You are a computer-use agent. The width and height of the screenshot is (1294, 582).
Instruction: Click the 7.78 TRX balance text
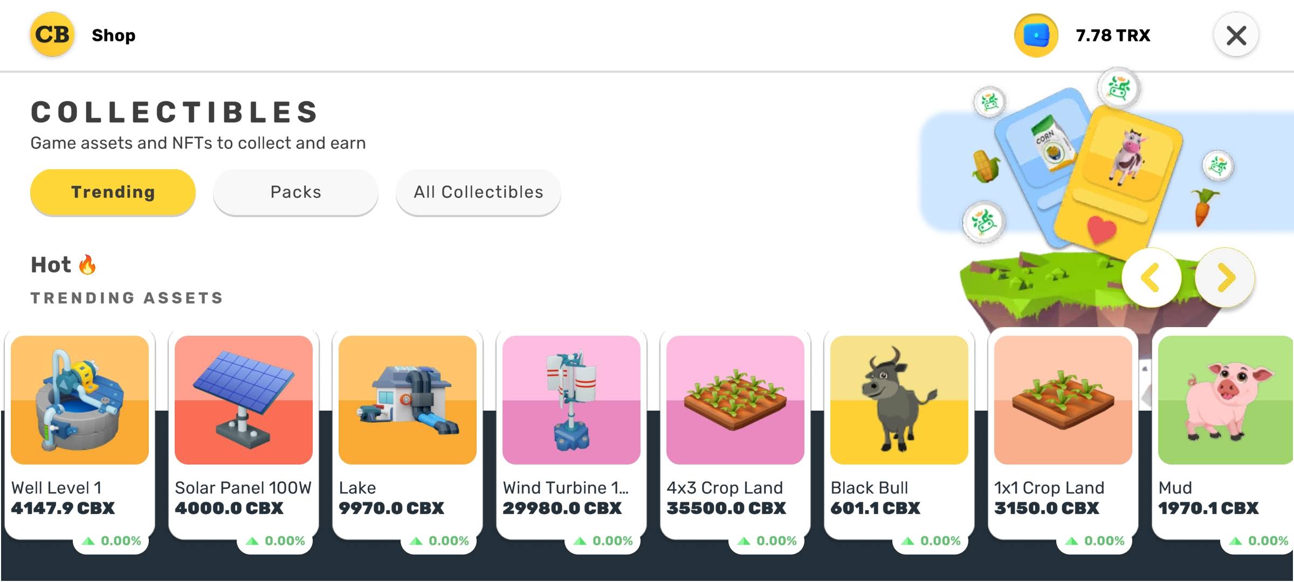coord(1113,36)
